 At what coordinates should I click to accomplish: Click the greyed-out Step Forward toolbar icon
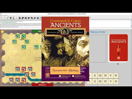pos(5,18)
